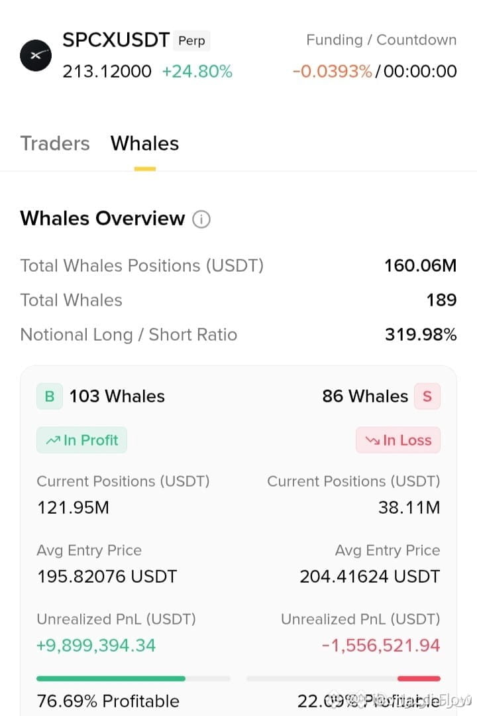Open the Whales Overview info icon

click(x=201, y=219)
